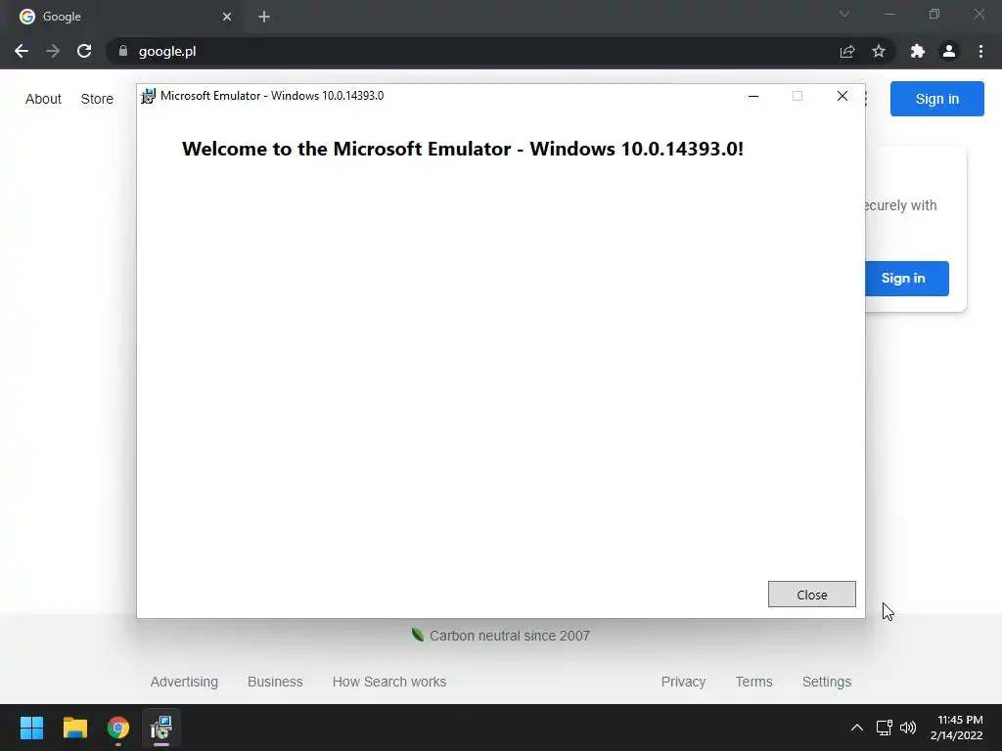This screenshot has height=751, width=1002.
Task: Open a new Chrome tab
Action: click(x=264, y=17)
